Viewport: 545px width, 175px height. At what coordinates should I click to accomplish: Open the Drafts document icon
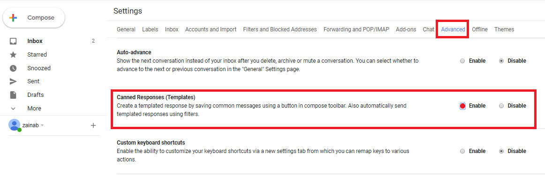13,95
